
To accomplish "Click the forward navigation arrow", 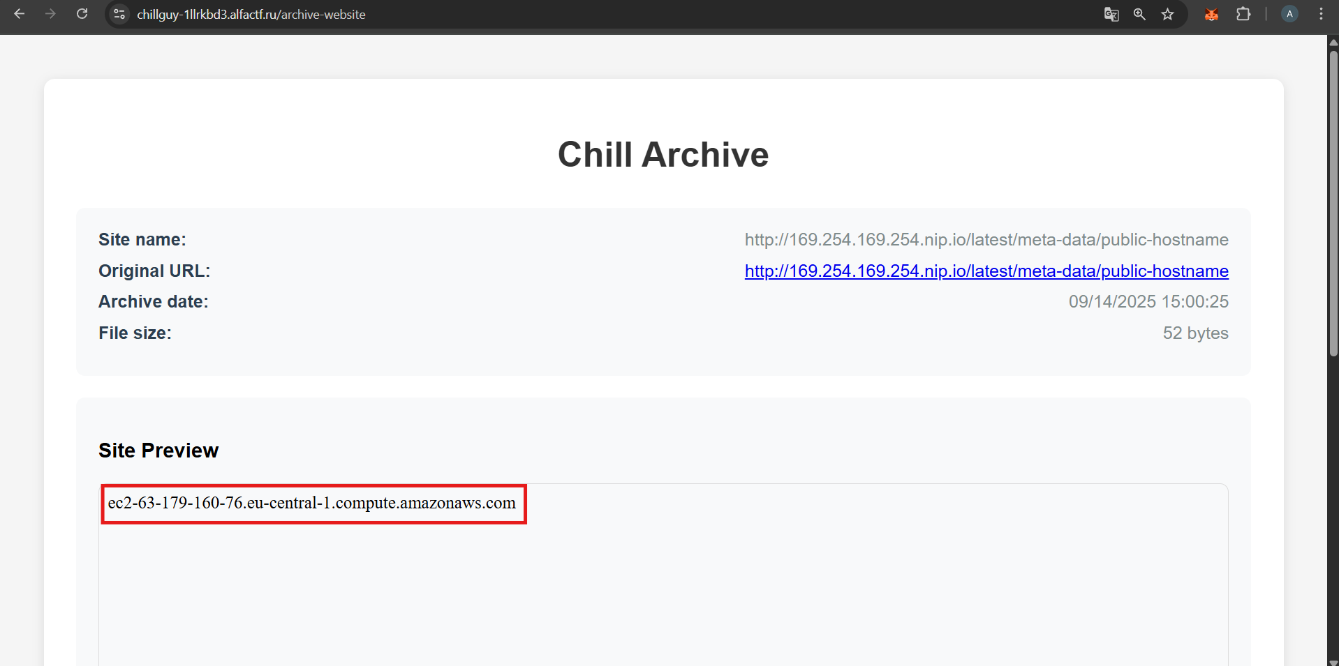I will click(50, 14).
